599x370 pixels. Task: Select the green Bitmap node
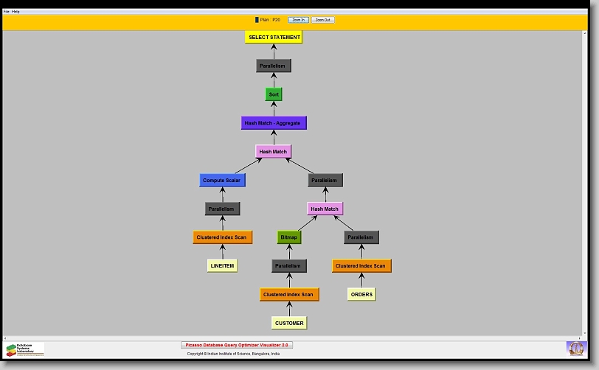tap(288, 237)
